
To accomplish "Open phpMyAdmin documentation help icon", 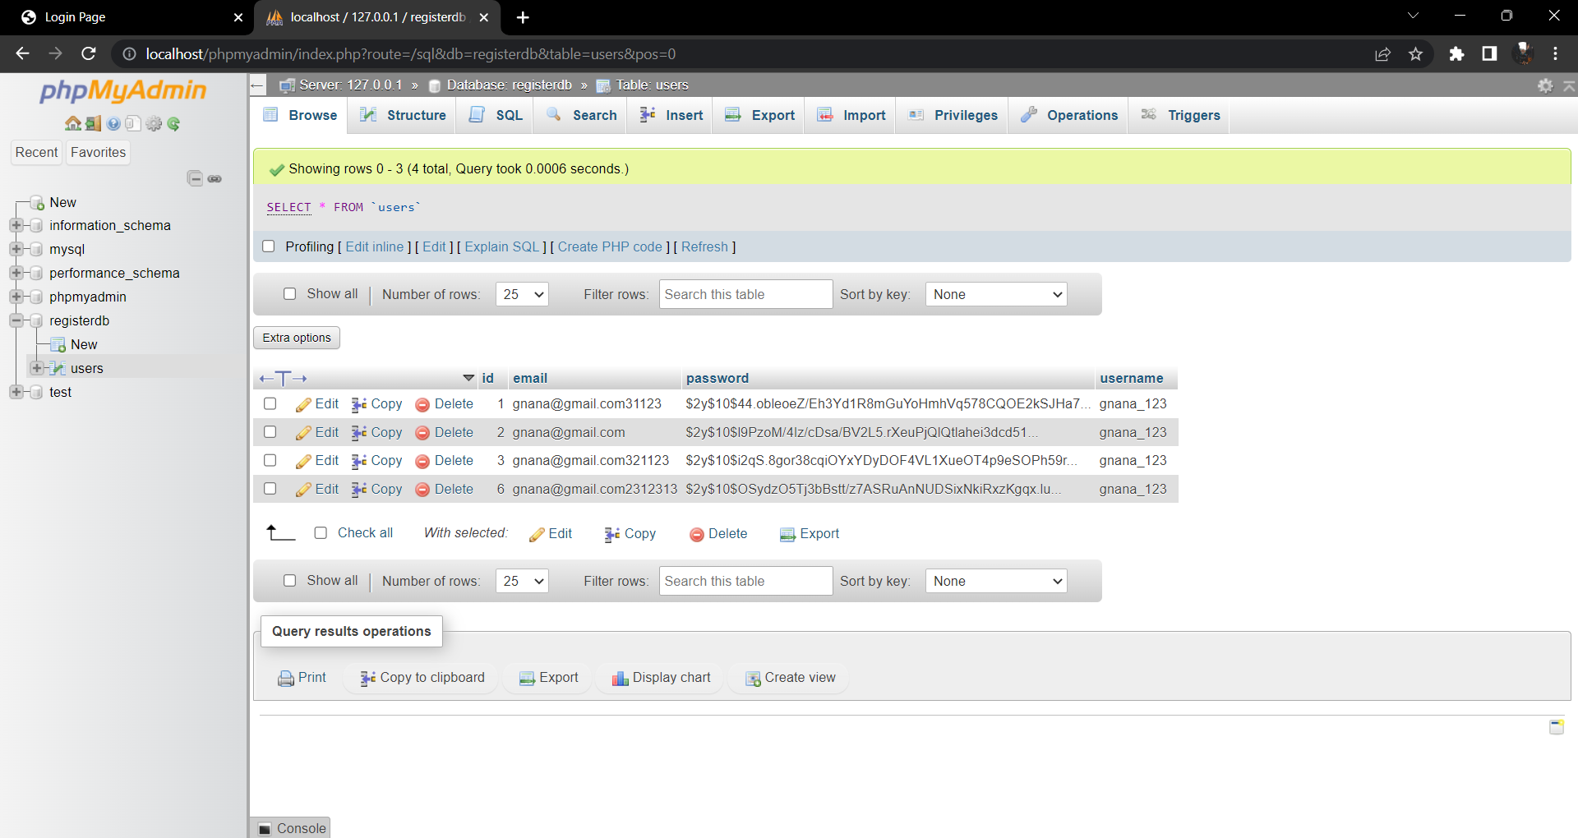I will click(x=113, y=124).
